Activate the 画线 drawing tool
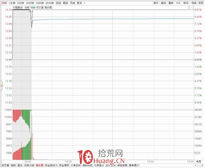 (171, 3)
